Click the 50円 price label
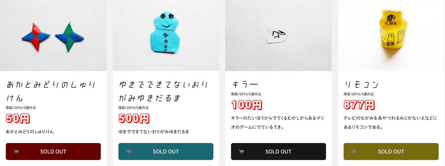 [18, 118]
